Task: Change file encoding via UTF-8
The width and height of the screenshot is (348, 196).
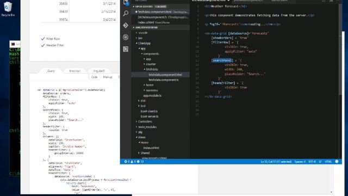Action: click(312, 162)
